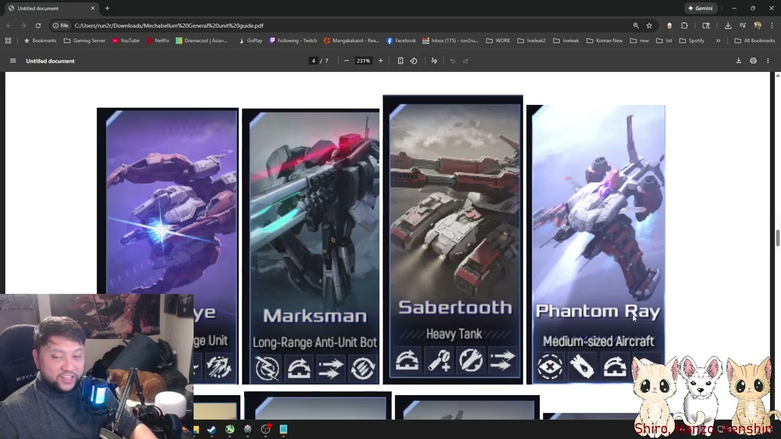Open the apps grid shortcut
This screenshot has width=781, height=439.
point(8,41)
